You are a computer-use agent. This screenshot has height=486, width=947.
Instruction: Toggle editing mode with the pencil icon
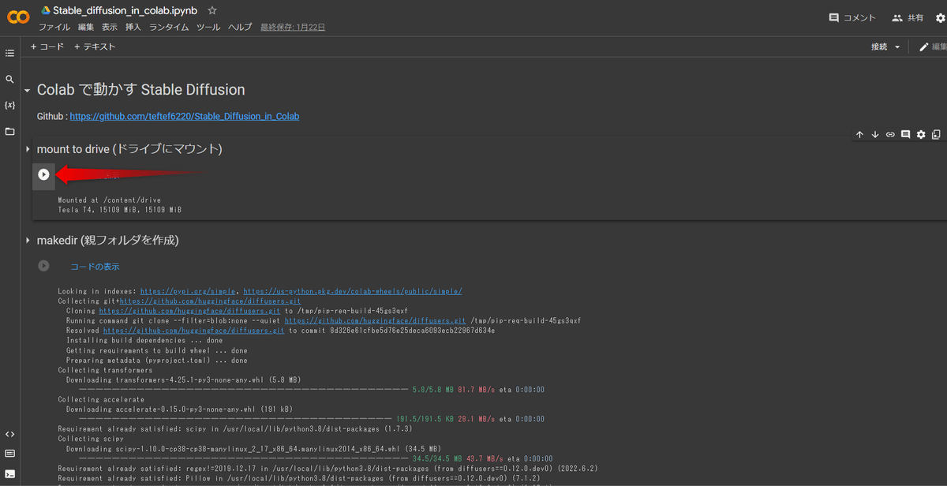tap(924, 47)
